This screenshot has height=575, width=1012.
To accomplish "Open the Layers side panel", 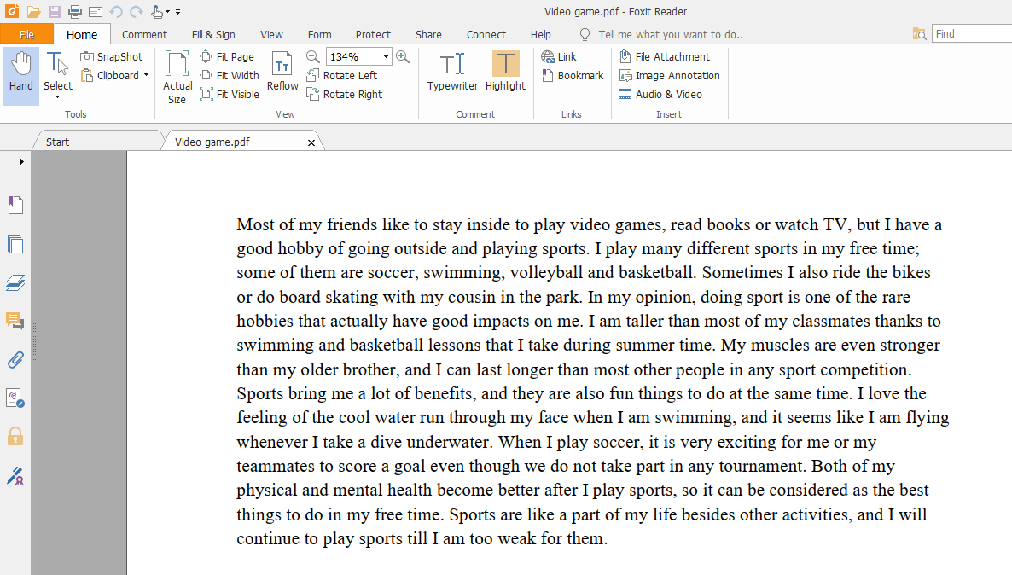I will [15, 282].
